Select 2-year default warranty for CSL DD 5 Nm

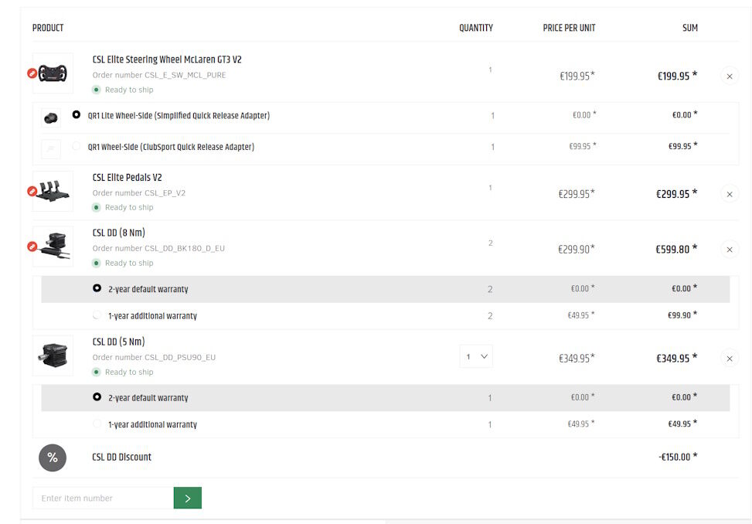(97, 397)
